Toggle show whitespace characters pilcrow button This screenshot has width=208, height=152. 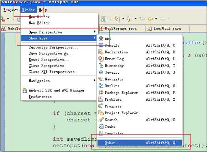point(104,19)
